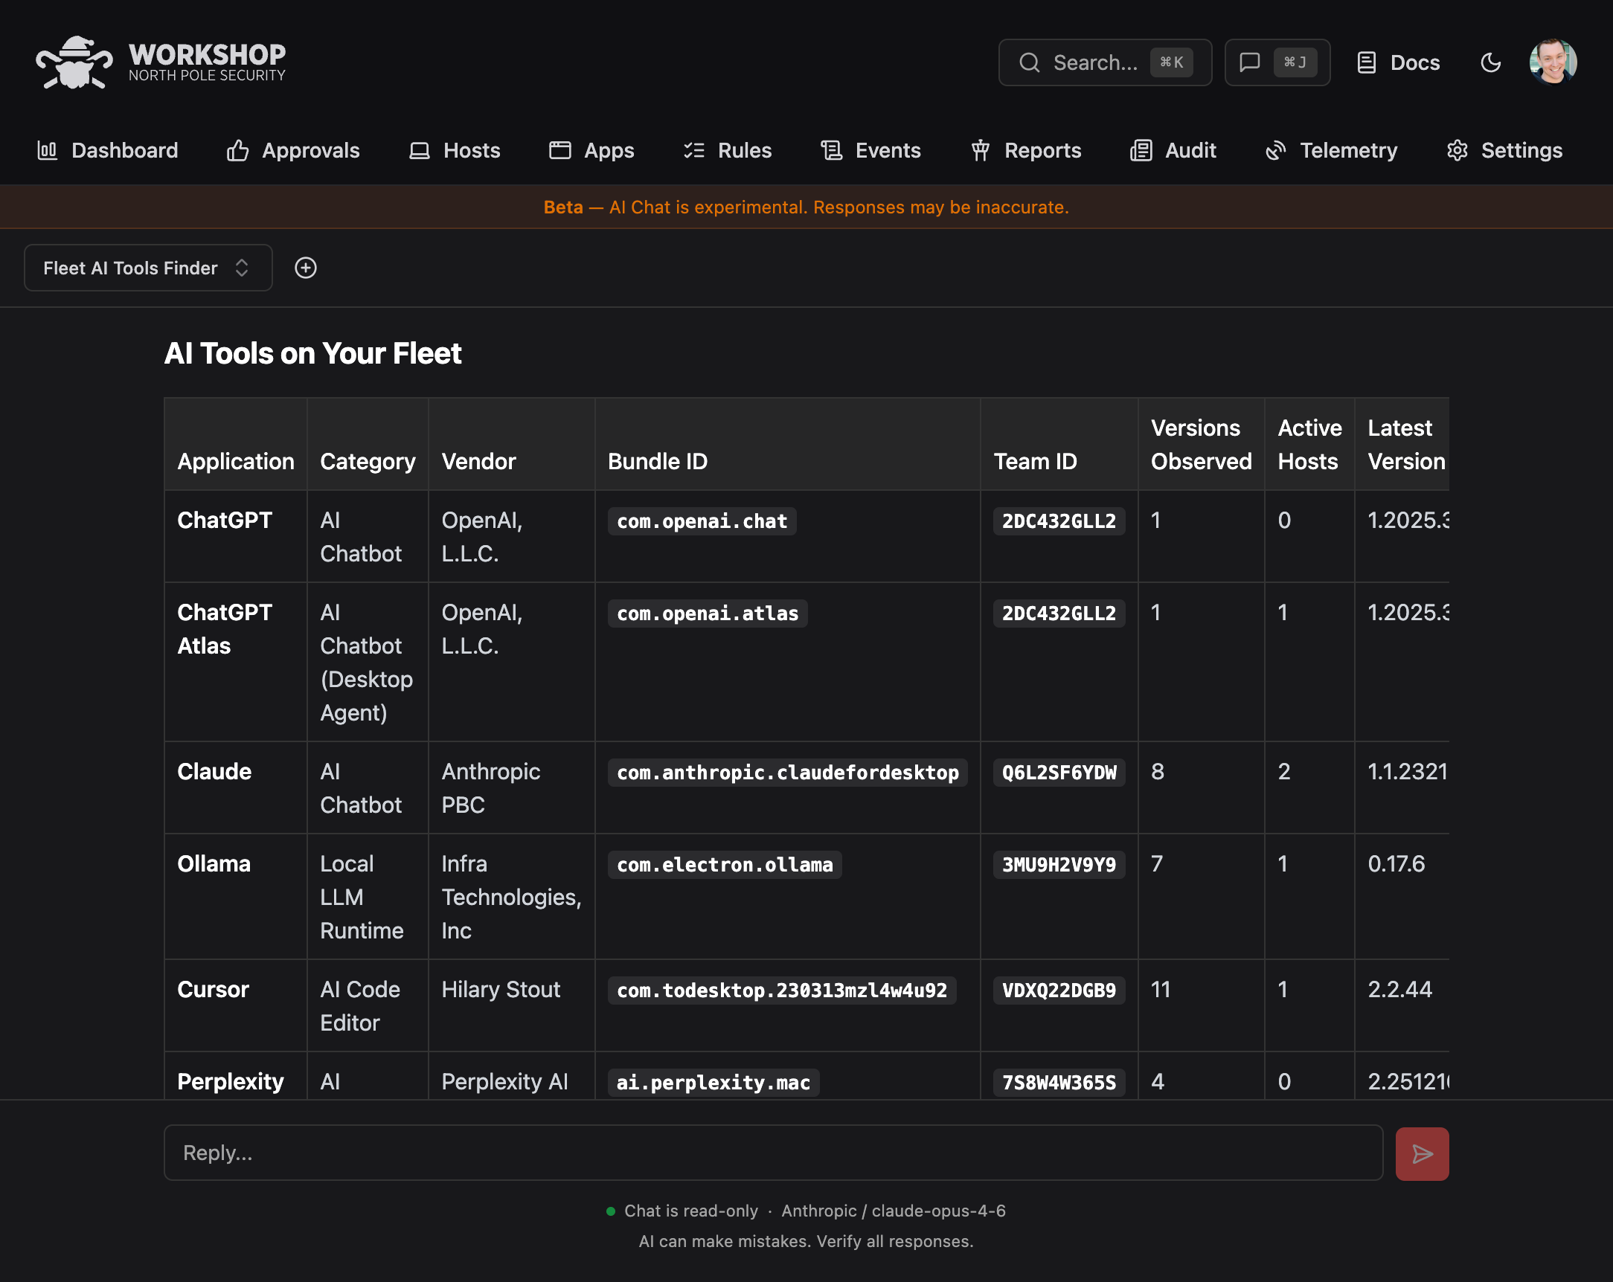Open search using the magnifying glass icon
This screenshot has width=1613, height=1282.
(1030, 62)
